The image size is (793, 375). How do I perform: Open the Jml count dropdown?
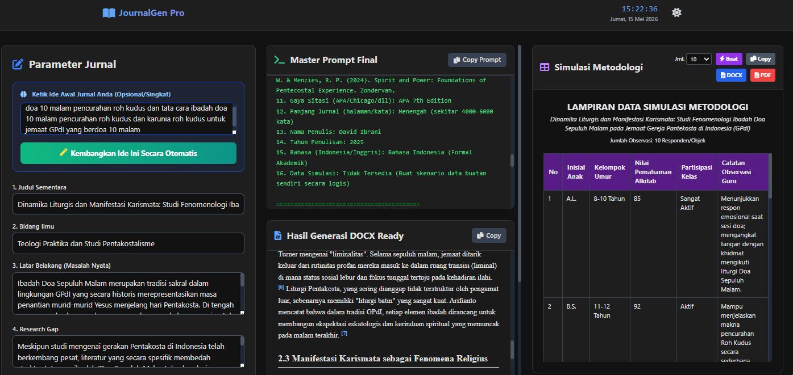(699, 59)
